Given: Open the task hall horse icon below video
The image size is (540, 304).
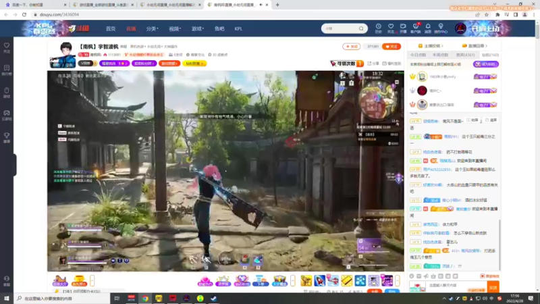Looking at the screenshot, I should click(60, 280).
